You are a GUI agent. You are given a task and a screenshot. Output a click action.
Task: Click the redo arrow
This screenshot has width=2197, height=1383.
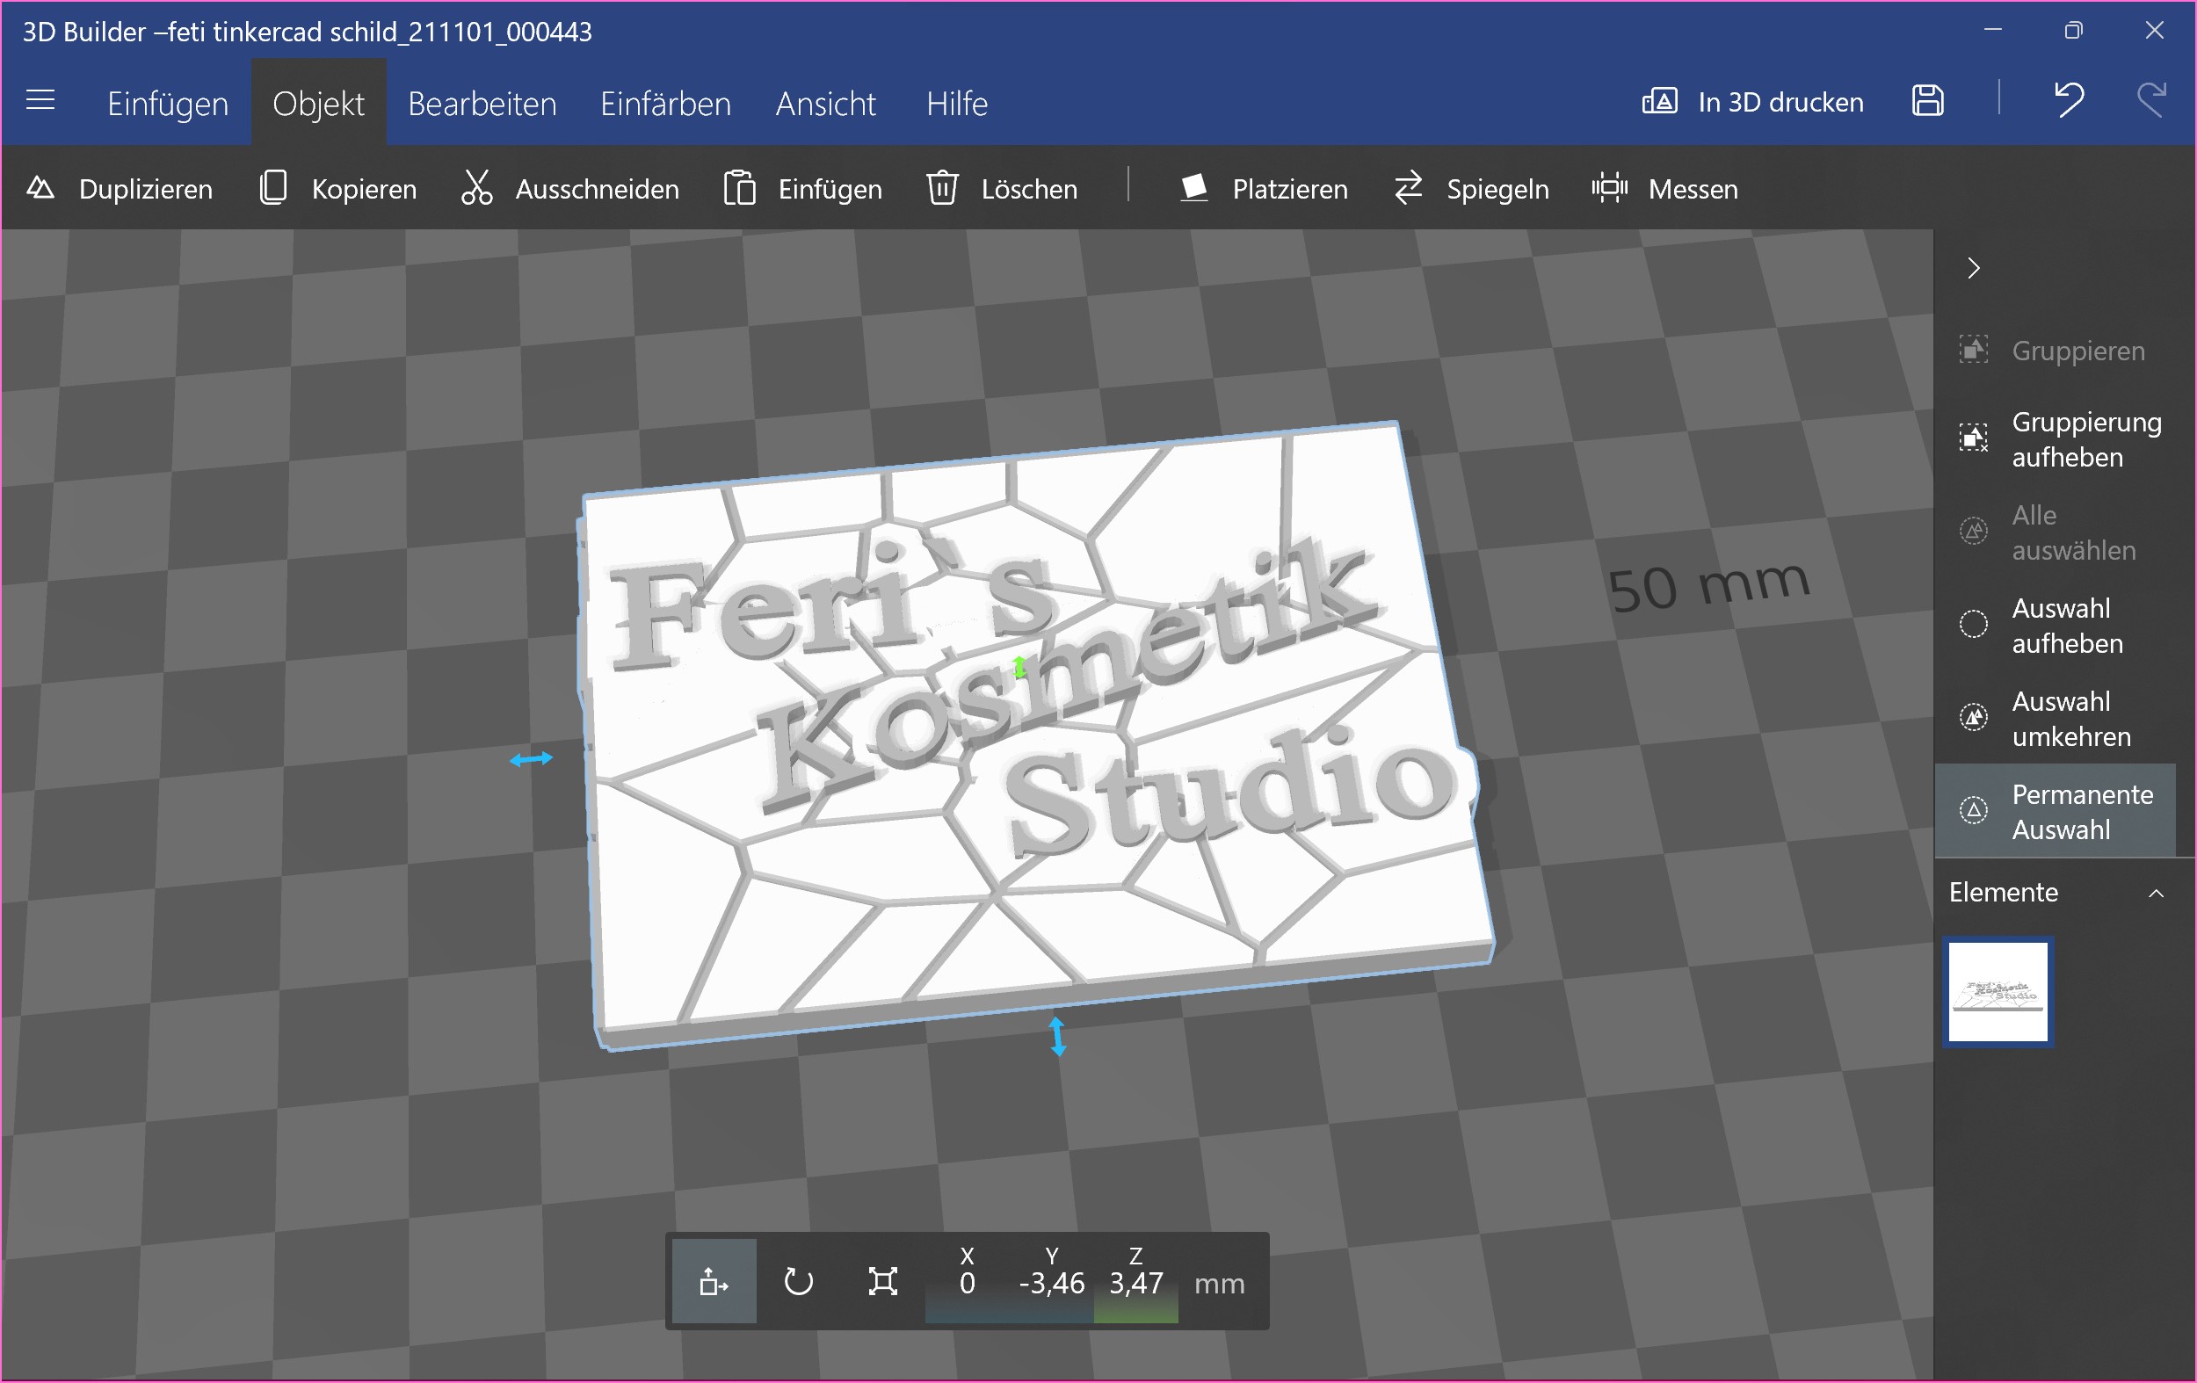pyautogui.click(x=2151, y=99)
